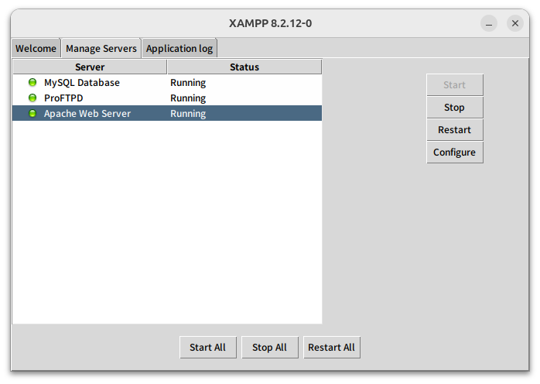Switch to the Welcome tab
This screenshot has height=384, width=540.
tap(36, 48)
